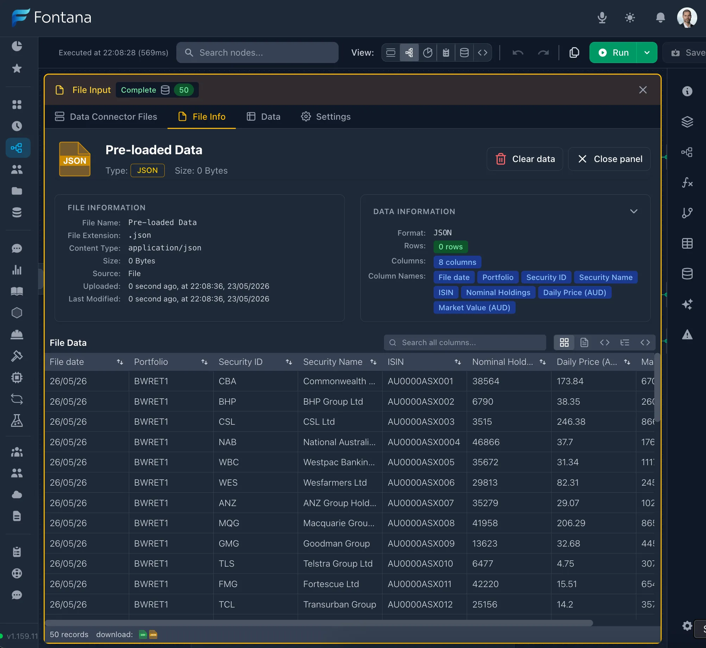Open the user profile avatar
The image size is (706, 648).
(x=687, y=17)
